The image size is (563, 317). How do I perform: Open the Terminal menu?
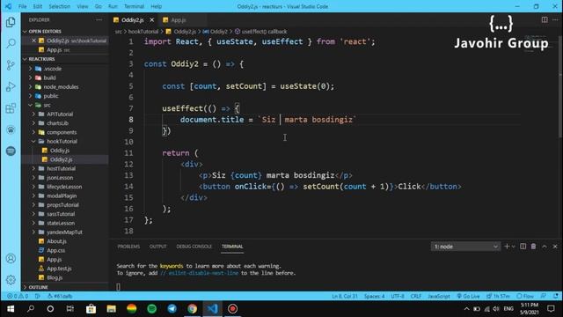click(134, 6)
